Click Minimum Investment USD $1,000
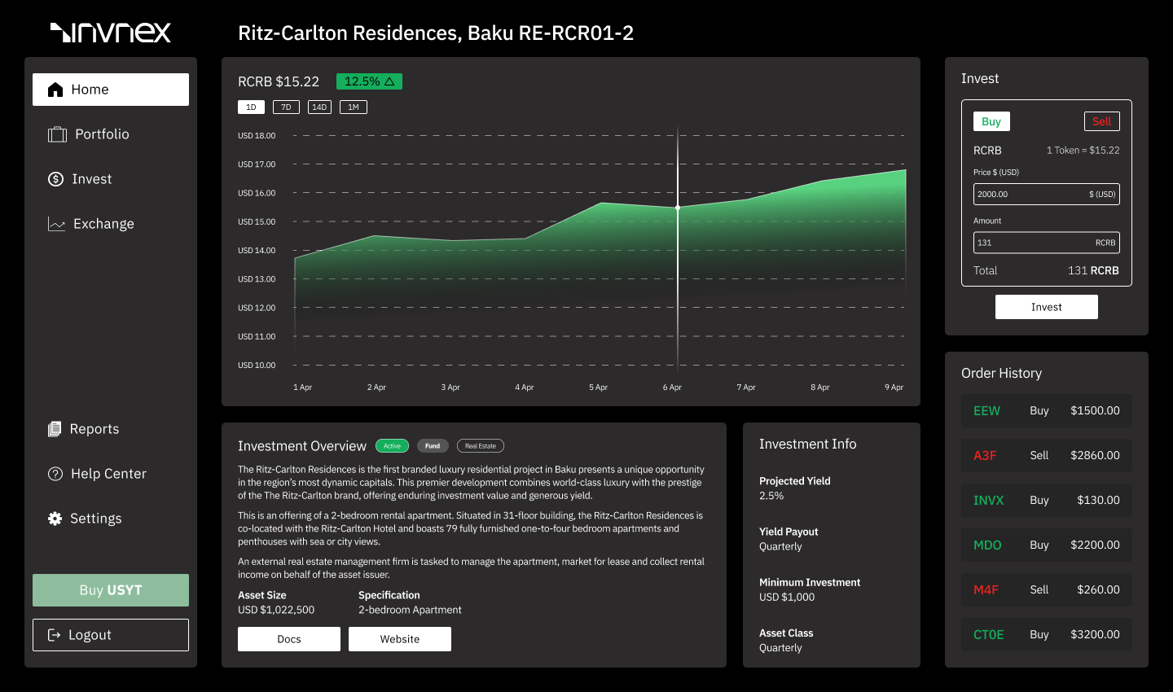The height and width of the screenshot is (692, 1173). point(787,597)
